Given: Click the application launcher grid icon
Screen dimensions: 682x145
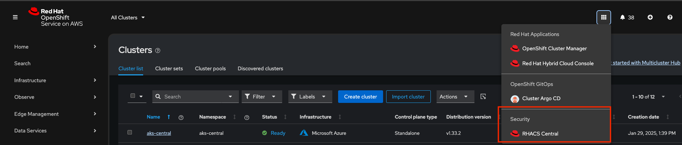Looking at the screenshot, I should click(604, 17).
